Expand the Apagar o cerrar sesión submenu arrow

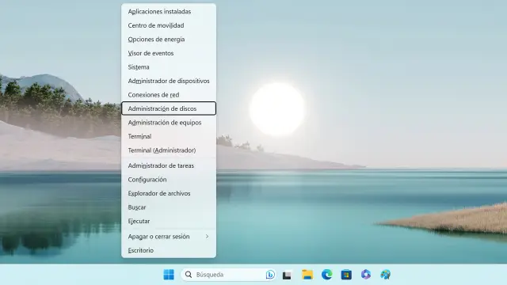(x=207, y=237)
